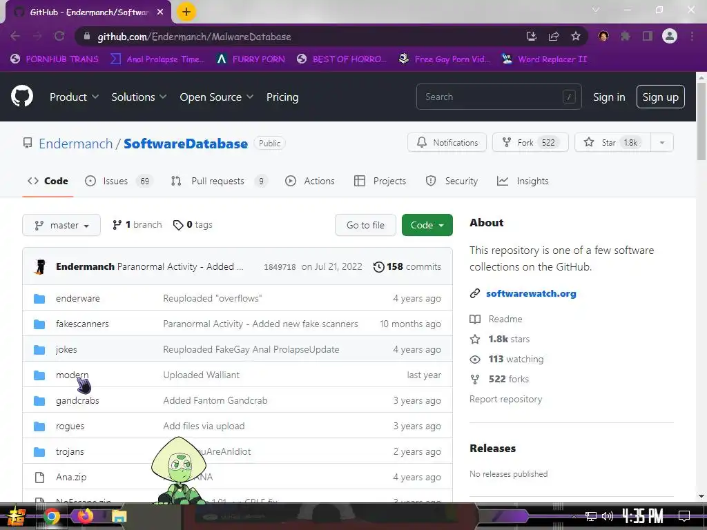707x530 pixels.
Task: Open the enderware folder
Action: tap(77, 298)
